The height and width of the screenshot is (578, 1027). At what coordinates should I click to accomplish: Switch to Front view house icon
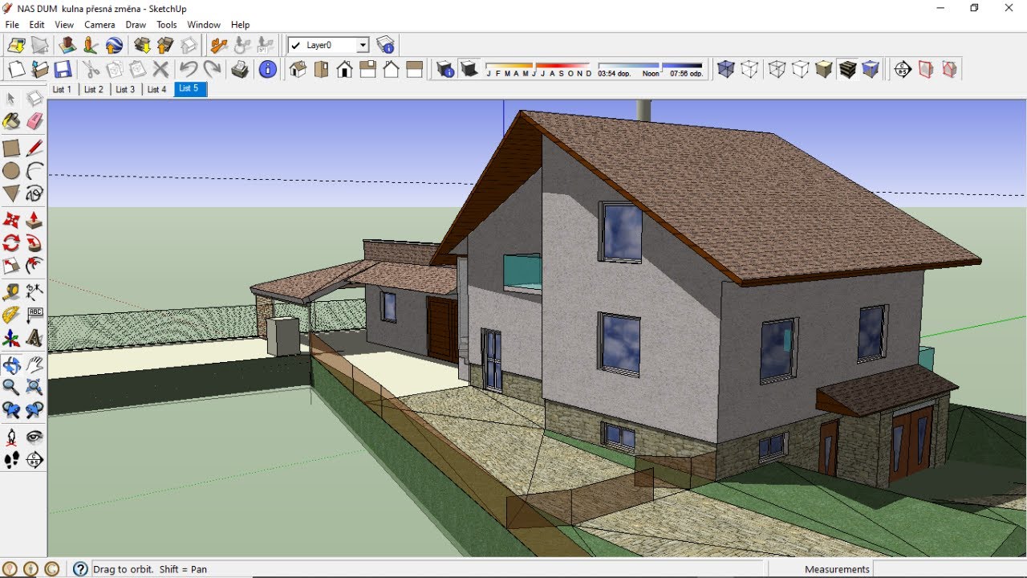tap(344, 70)
